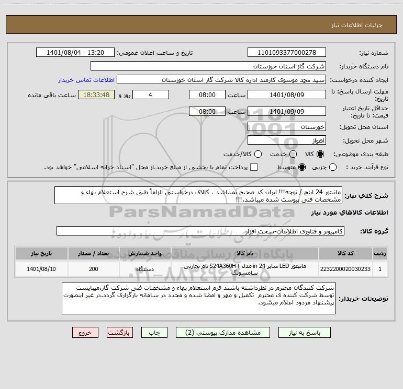This screenshot has height=389, width=403.
Task: Click the product name cell مانیتور LED S24A360H+
Action: click(x=245, y=269)
